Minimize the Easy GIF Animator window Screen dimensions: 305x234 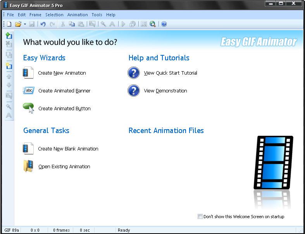pyautogui.click(x=271, y=3)
